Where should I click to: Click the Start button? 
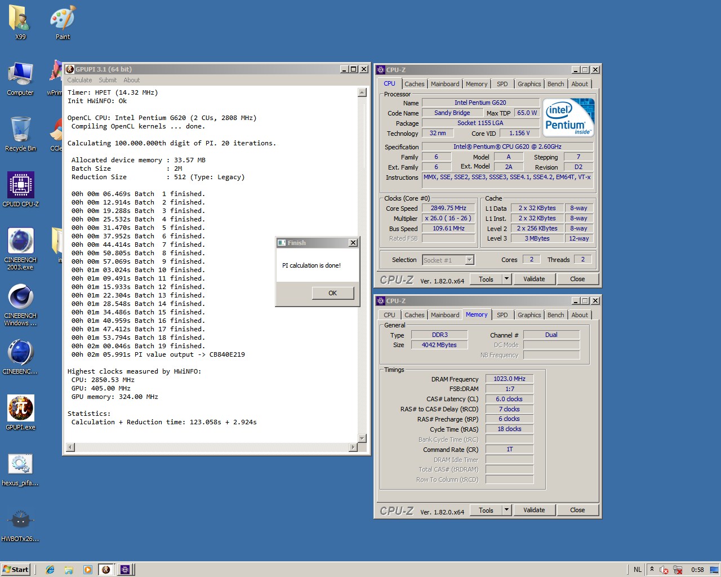pos(16,570)
